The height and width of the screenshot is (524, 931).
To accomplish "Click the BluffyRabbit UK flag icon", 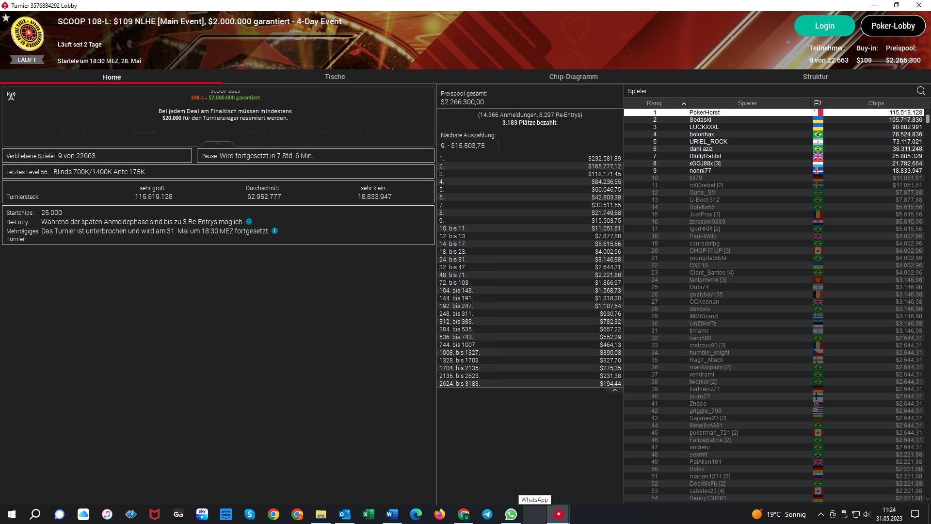I will [818, 156].
